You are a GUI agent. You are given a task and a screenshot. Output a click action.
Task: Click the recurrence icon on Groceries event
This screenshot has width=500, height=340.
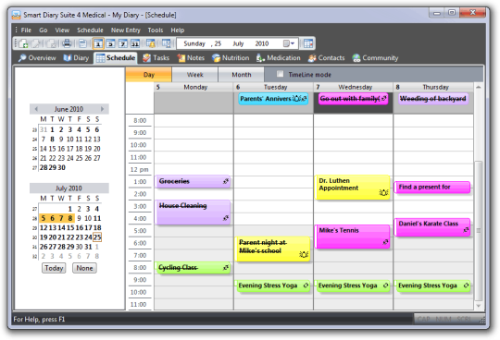226,181
